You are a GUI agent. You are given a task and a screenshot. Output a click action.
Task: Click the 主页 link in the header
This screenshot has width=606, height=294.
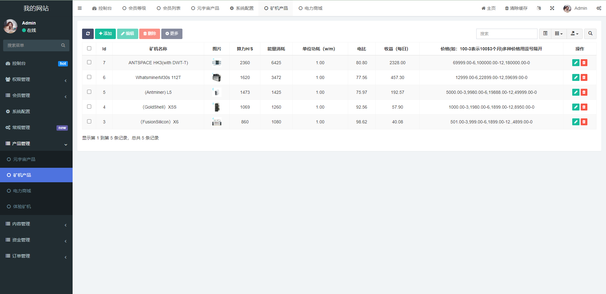pyautogui.click(x=488, y=8)
